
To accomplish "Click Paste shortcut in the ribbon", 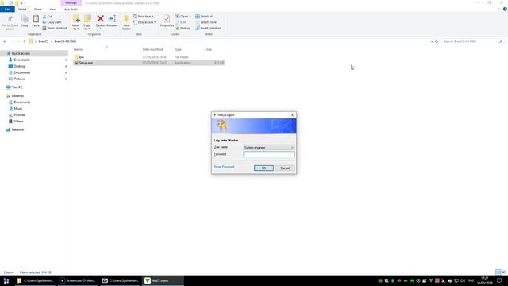I will [55, 29].
